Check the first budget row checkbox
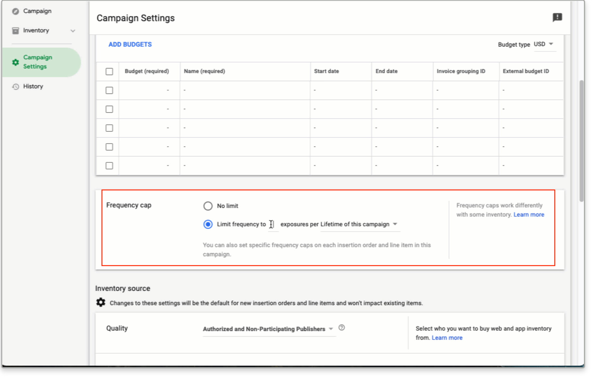The width and height of the screenshot is (604, 378). click(109, 90)
